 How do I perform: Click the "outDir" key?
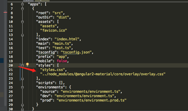pyautogui.click(x=44, y=17)
